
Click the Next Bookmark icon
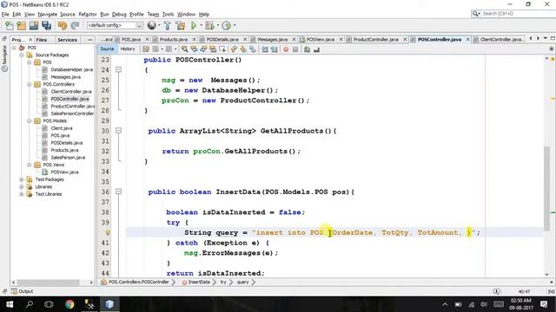pyautogui.click(x=243, y=49)
